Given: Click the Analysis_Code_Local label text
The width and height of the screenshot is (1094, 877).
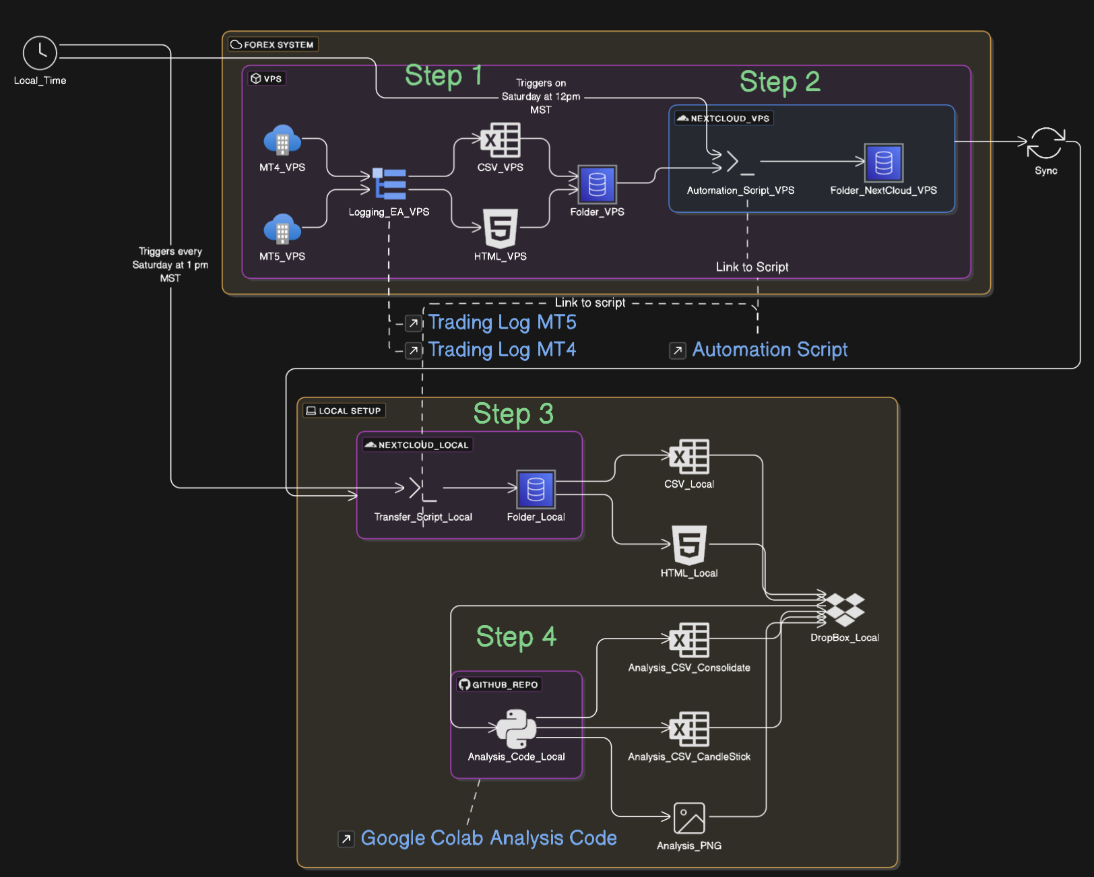Looking at the screenshot, I should 517,756.
